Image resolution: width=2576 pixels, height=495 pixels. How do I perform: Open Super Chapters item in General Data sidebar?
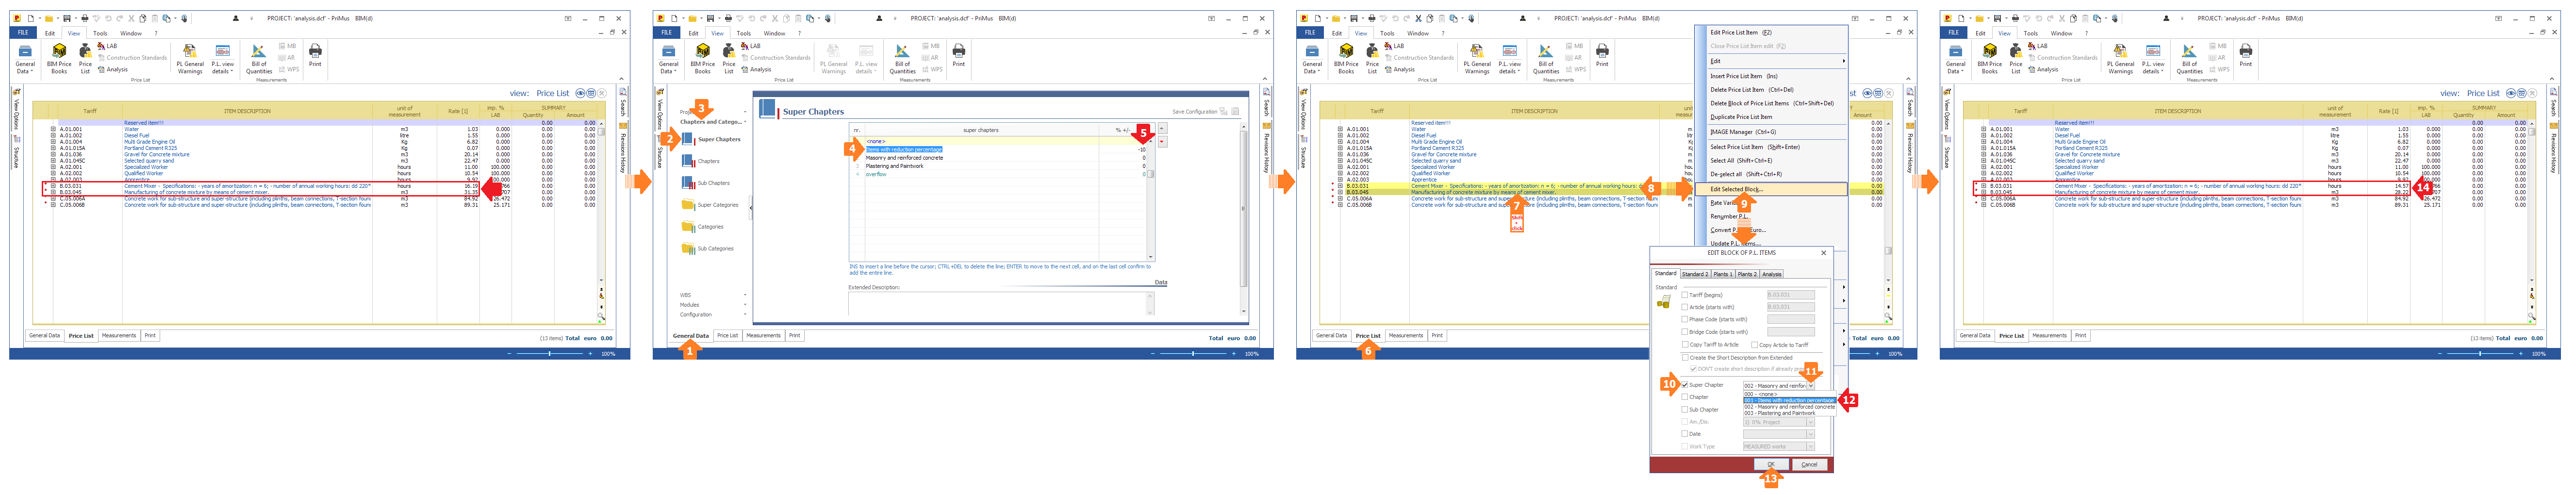pos(711,139)
